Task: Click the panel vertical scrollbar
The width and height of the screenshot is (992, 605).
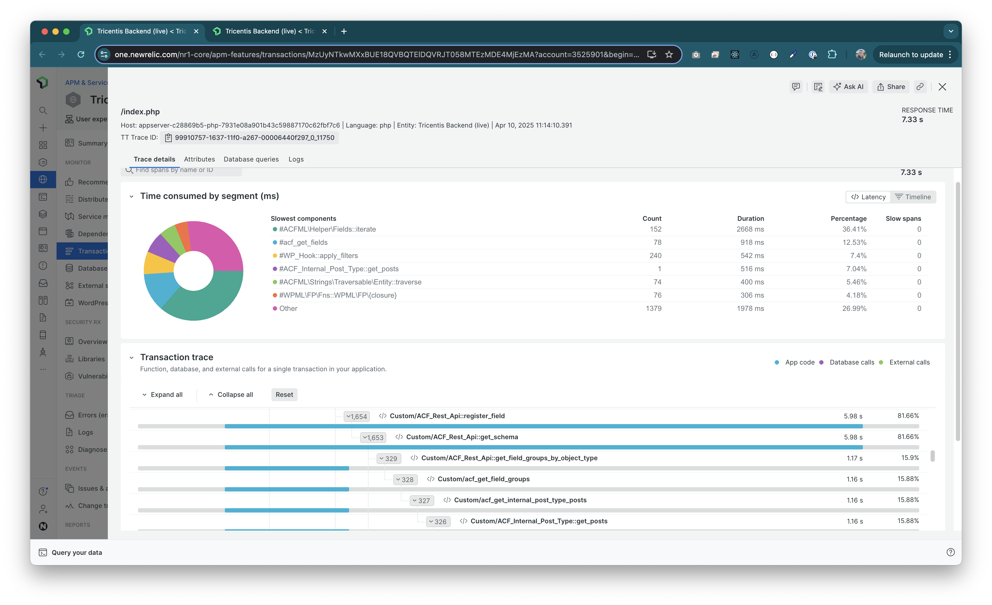Action: [x=958, y=312]
